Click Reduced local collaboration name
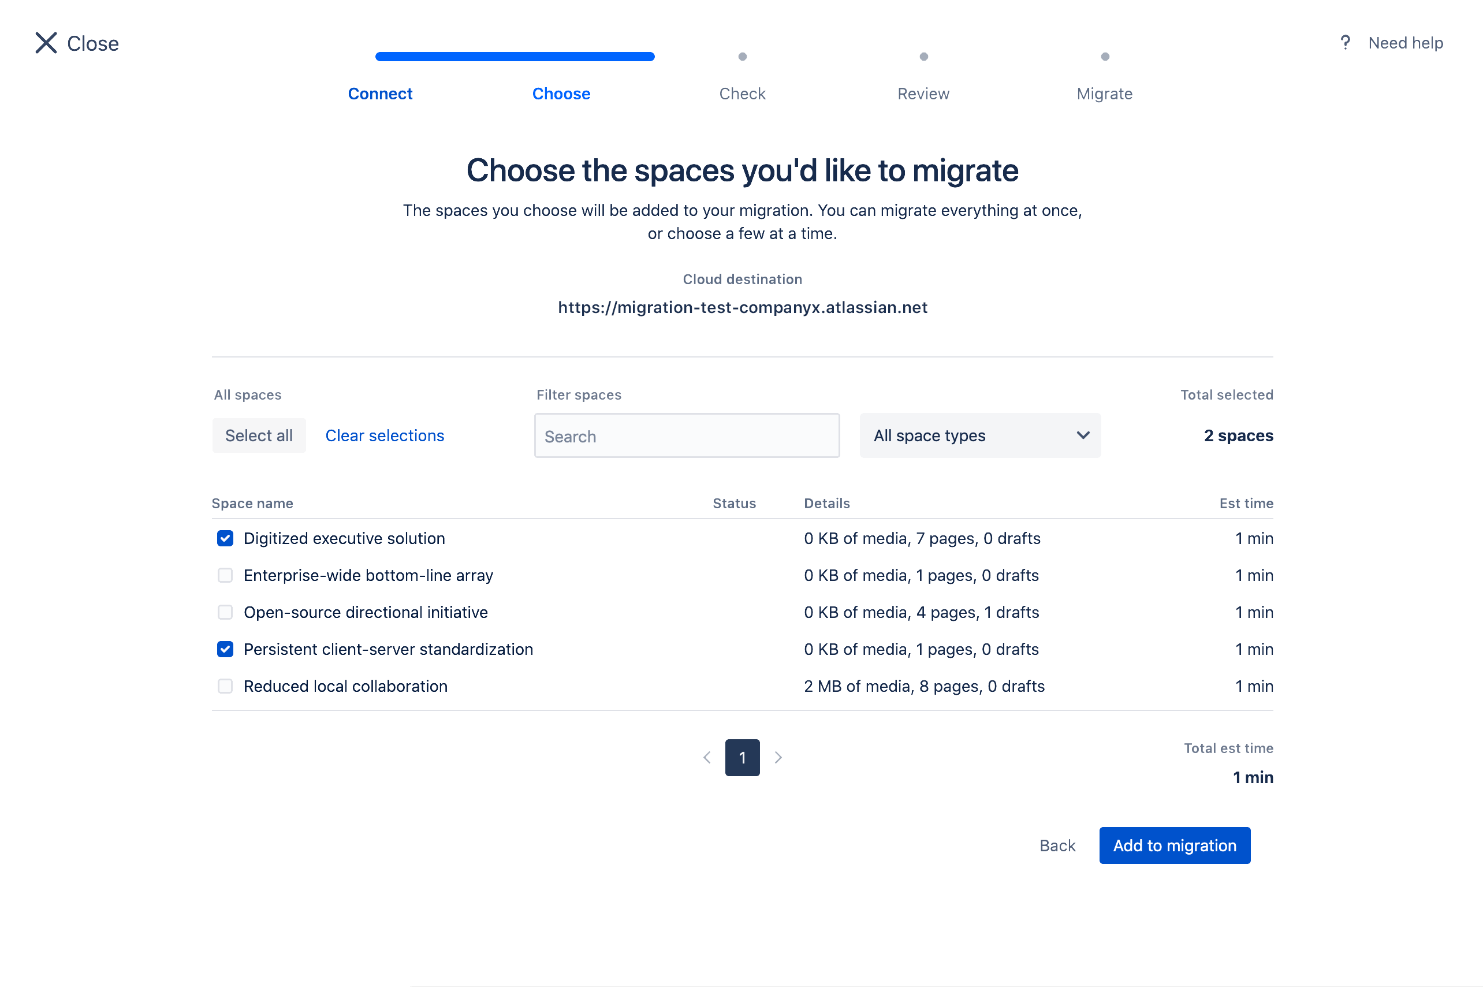Viewport: 1483px width, 987px height. point(345,686)
